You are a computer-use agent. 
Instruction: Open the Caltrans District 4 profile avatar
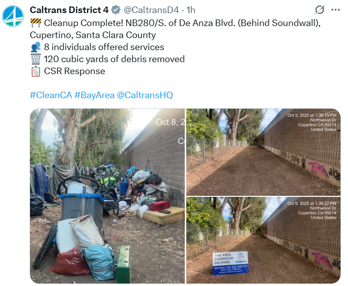click(x=13, y=16)
